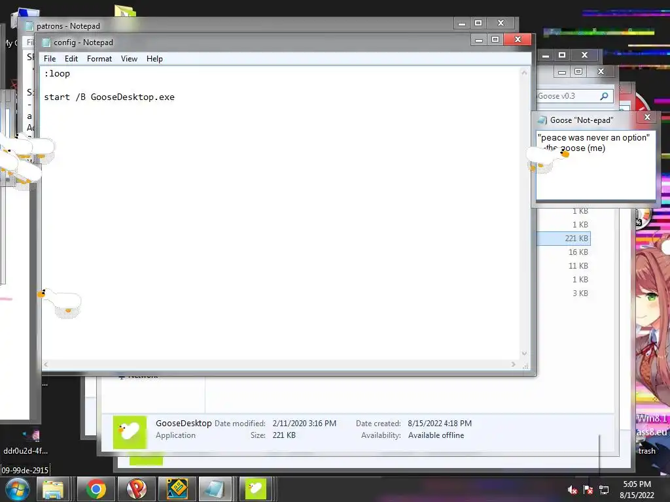The width and height of the screenshot is (670, 502).
Task: Minimize the patrons Notepad window
Action: pos(461,24)
